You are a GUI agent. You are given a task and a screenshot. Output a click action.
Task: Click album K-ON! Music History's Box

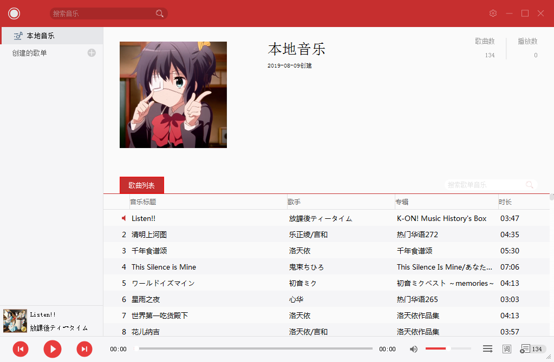click(442, 218)
